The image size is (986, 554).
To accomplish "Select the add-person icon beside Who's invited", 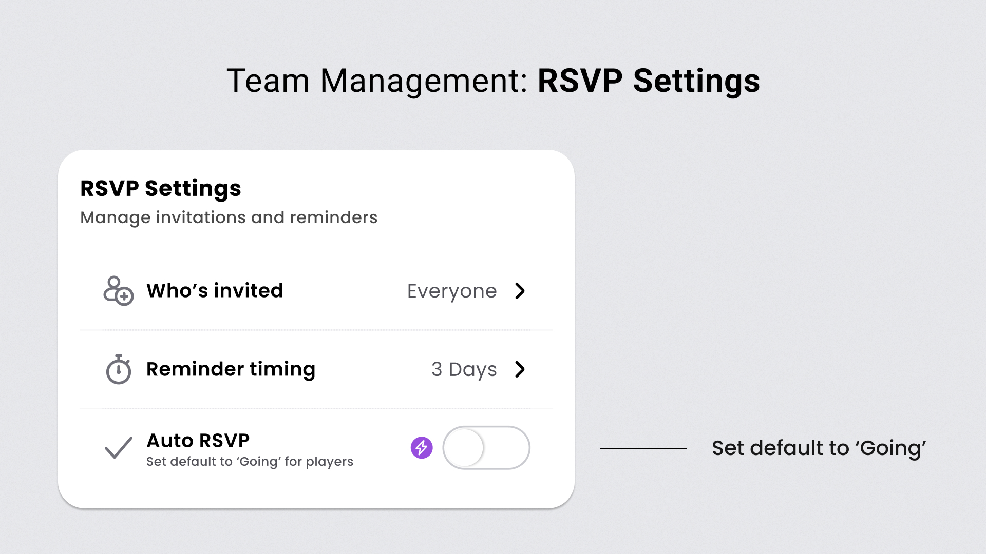I will (118, 291).
